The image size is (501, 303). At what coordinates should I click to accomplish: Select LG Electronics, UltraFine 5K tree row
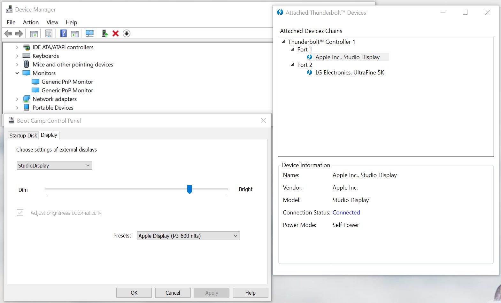(350, 73)
